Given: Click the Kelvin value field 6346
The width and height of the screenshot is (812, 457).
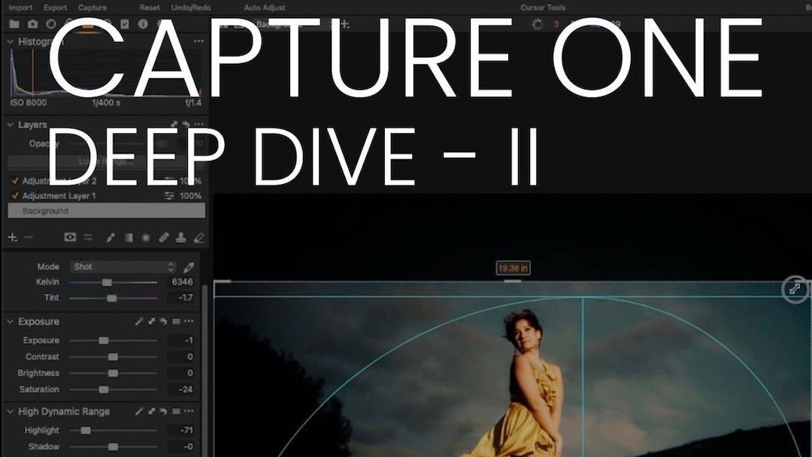Looking at the screenshot, I should pyautogui.click(x=181, y=282).
